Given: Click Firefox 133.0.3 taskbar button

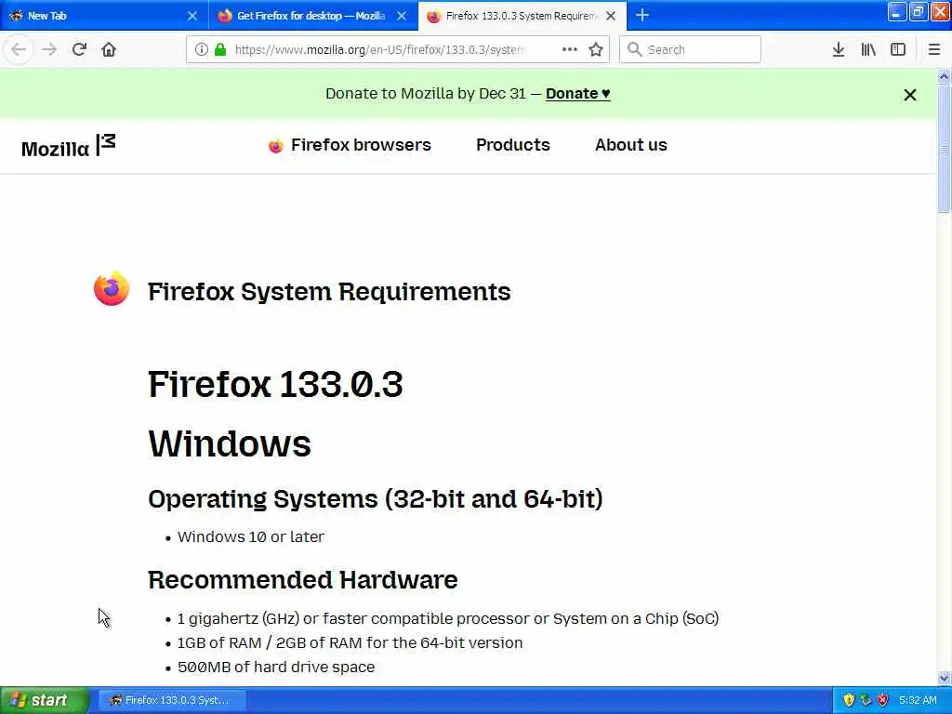Looking at the screenshot, I should 172,700.
